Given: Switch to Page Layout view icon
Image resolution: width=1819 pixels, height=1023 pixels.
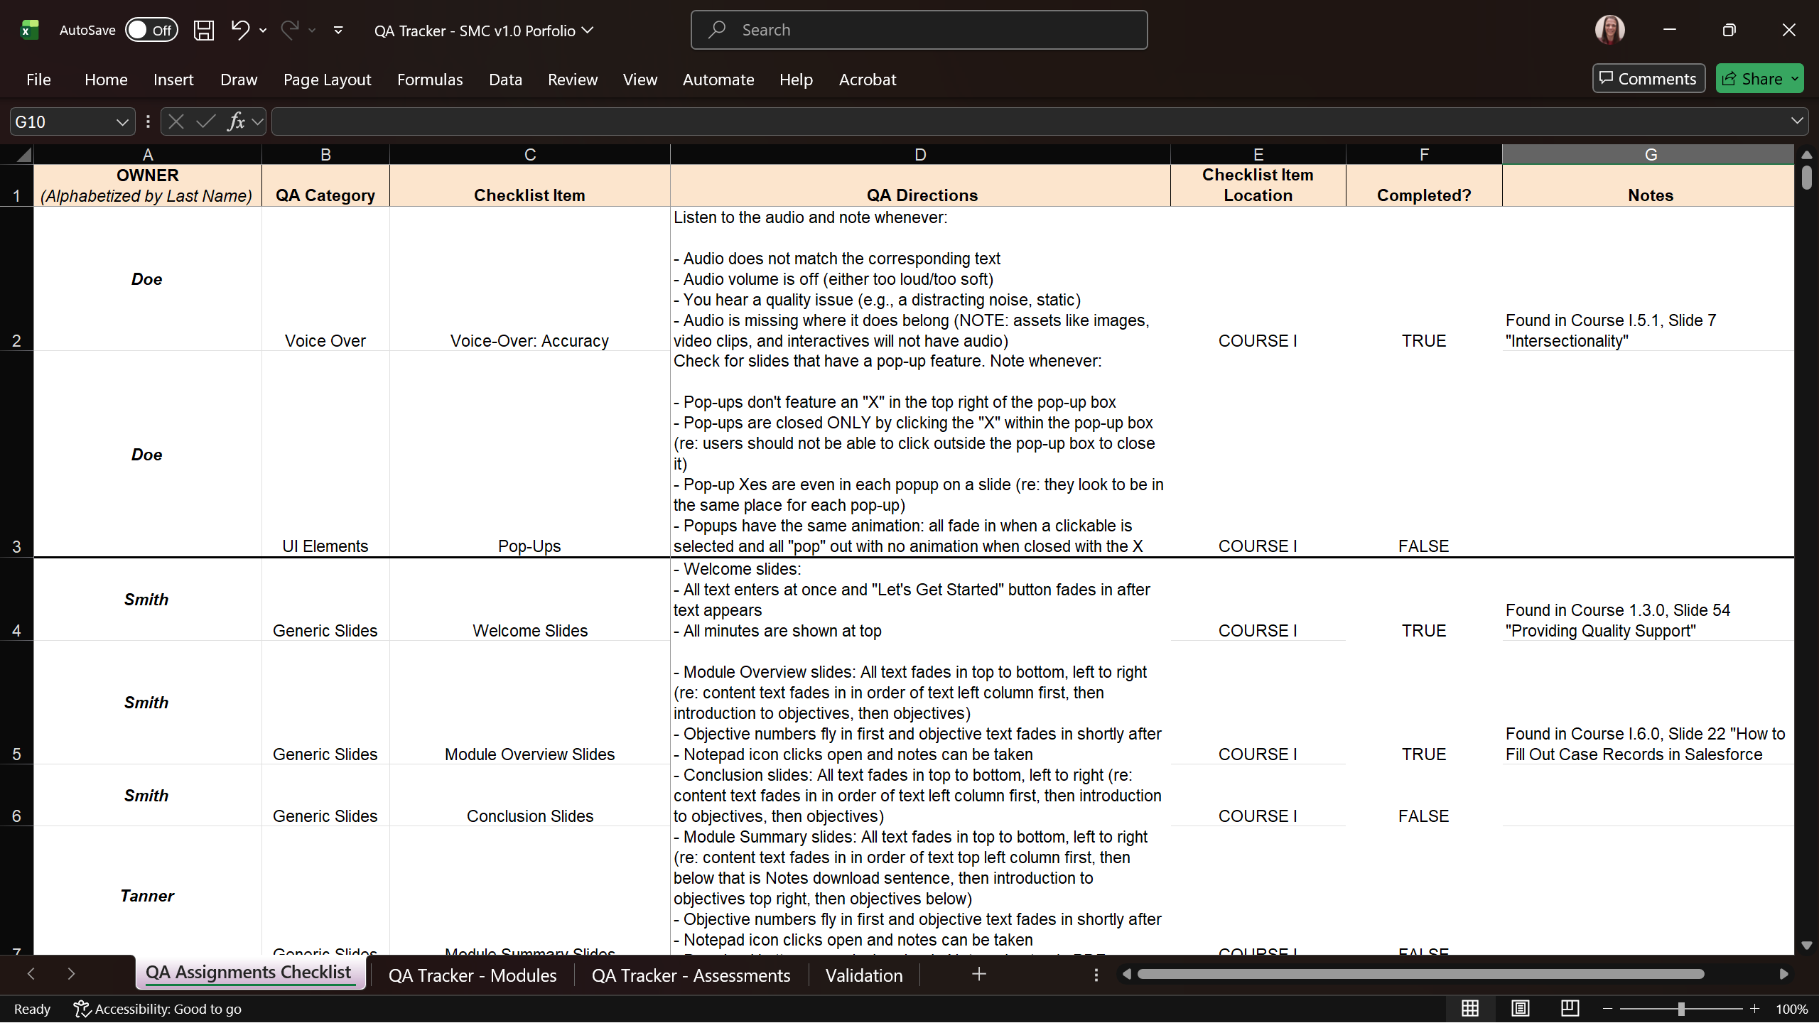Looking at the screenshot, I should pos(1521,1008).
